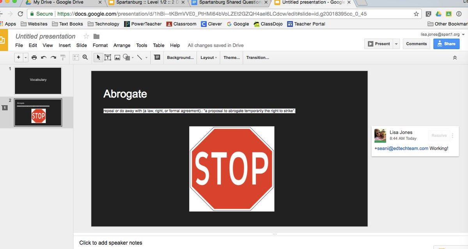
Task: Click the Redo icon
Action: [x=53, y=57]
